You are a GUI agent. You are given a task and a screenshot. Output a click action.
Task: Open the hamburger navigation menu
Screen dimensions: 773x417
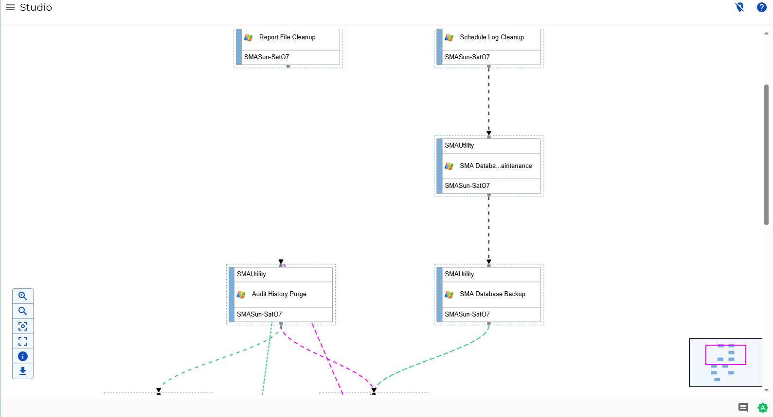coord(10,7)
